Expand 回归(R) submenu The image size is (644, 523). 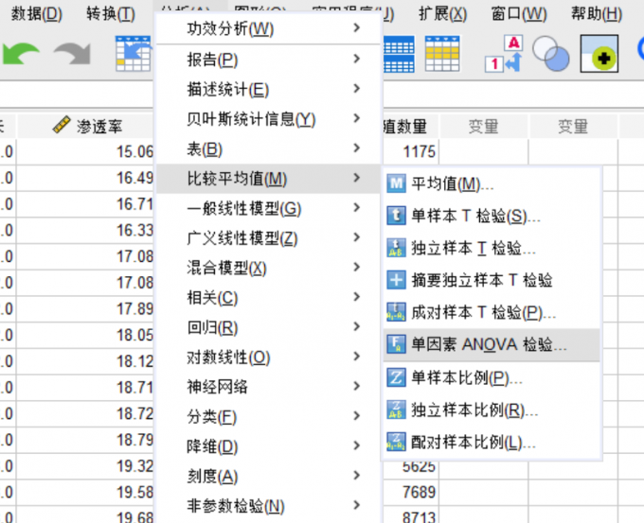click(x=268, y=327)
